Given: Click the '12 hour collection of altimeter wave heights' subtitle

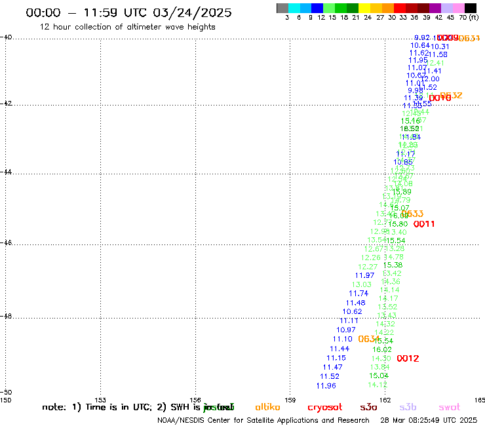Looking at the screenshot, I should tap(127, 27).
